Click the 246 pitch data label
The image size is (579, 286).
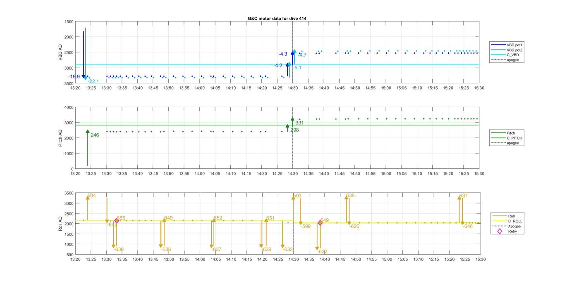click(x=95, y=135)
